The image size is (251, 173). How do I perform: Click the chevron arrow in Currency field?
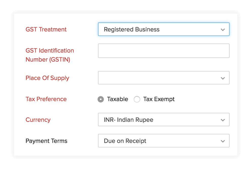point(223,120)
